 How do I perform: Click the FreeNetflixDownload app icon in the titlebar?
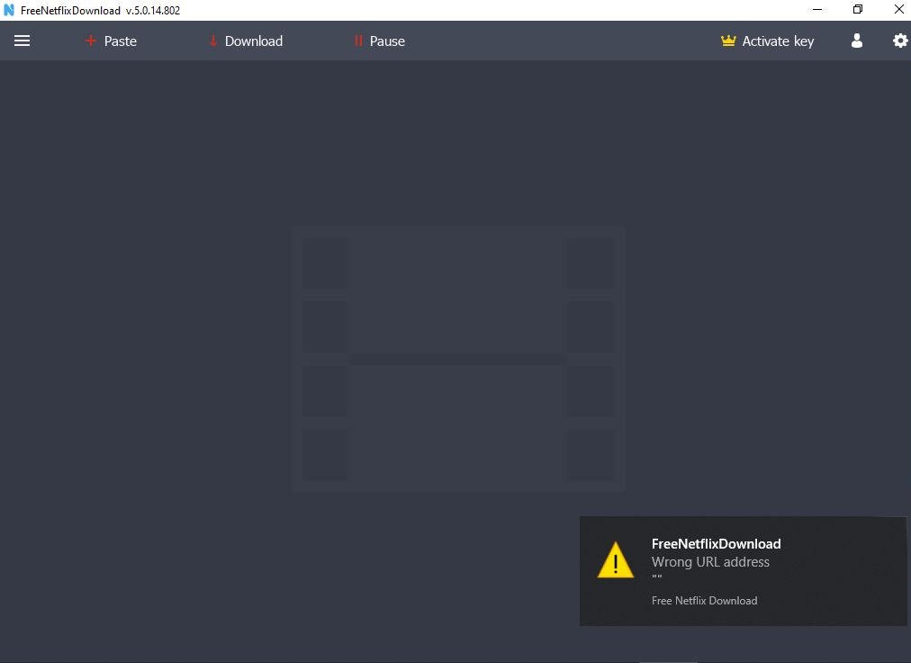[10, 10]
